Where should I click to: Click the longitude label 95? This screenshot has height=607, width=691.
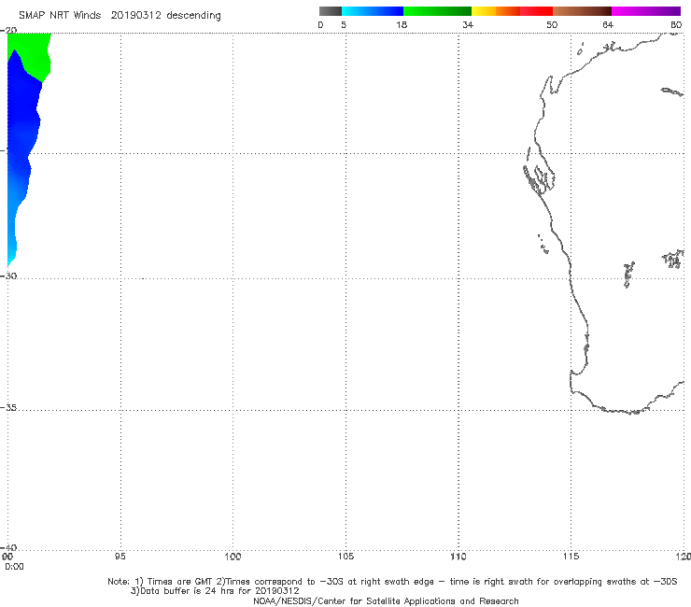pyautogui.click(x=120, y=557)
